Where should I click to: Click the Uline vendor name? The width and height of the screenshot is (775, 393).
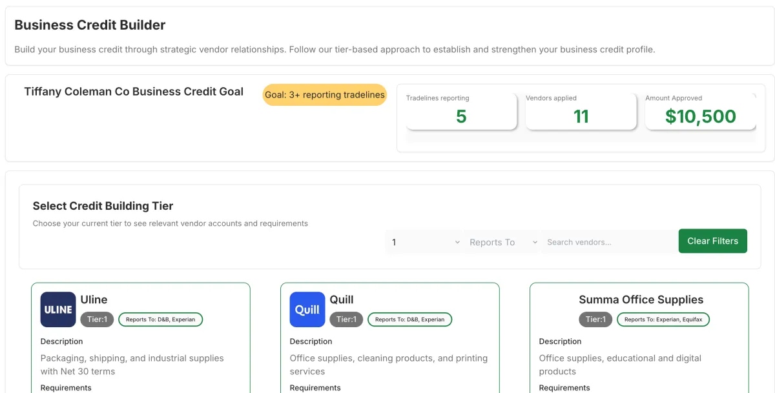[94, 299]
